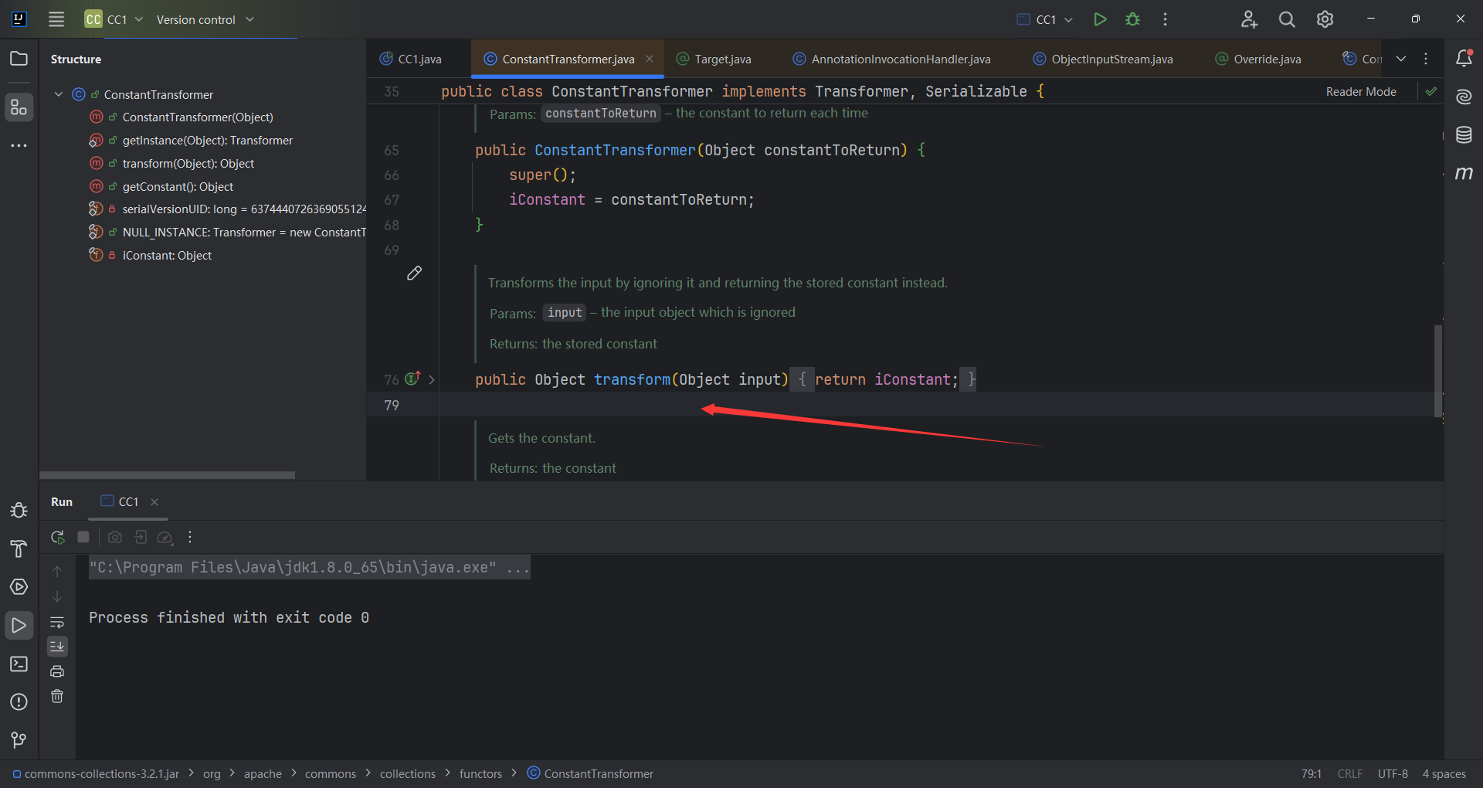Toggle soft-wrap in console
1483x788 pixels.
coord(57,622)
